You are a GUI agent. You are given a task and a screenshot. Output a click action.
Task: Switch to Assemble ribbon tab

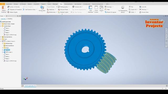pyautogui.click(x=9, y=4)
